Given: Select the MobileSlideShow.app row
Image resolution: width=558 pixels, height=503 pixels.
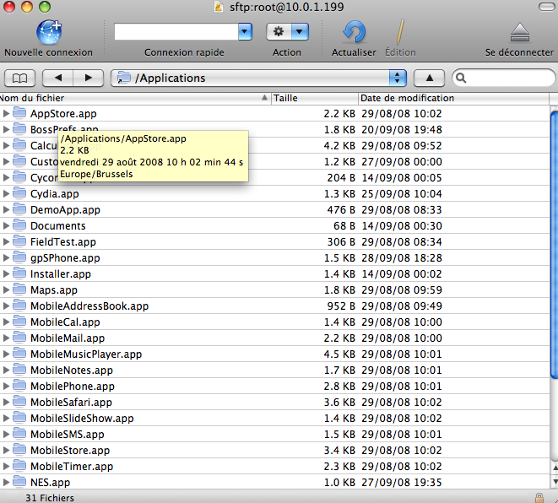Looking at the screenshot, I should [x=274, y=418].
